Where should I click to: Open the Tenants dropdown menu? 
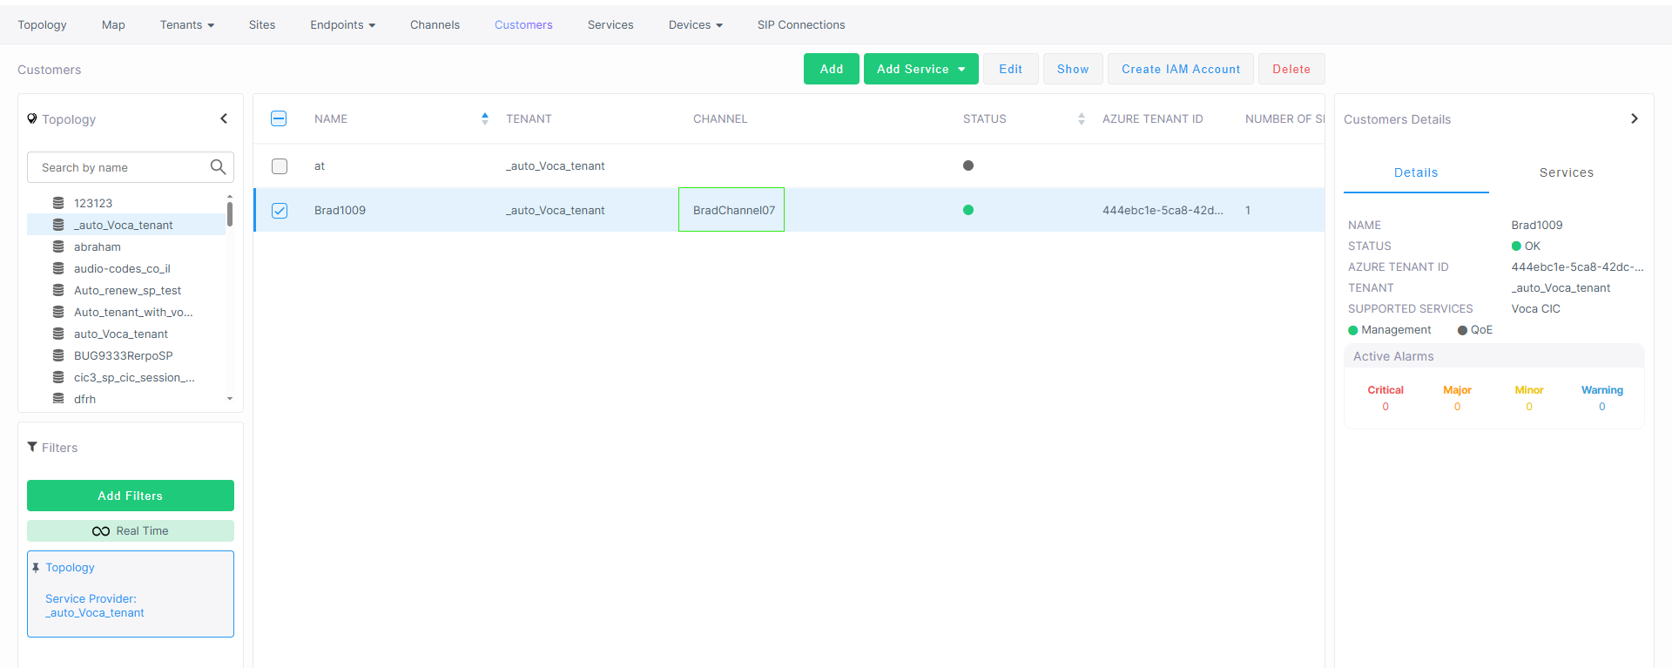click(186, 24)
